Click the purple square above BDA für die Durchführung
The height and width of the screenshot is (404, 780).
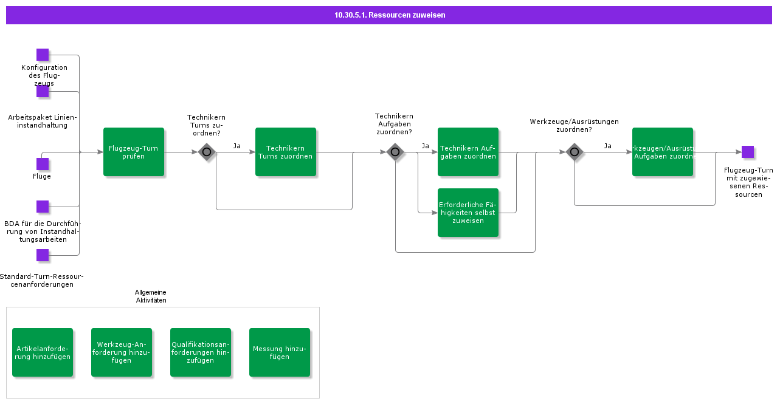[43, 207]
